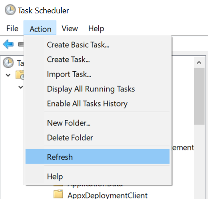
Task: Click Help at bottom of Action menu
Action: click(x=97, y=176)
